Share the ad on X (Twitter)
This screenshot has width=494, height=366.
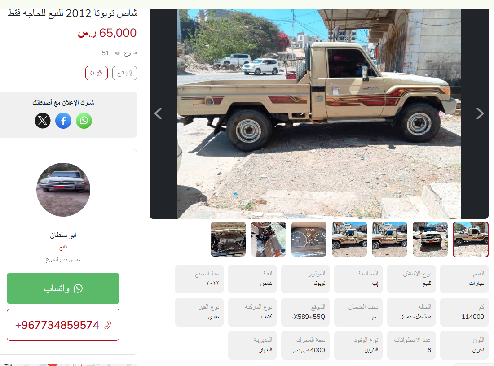click(x=43, y=121)
